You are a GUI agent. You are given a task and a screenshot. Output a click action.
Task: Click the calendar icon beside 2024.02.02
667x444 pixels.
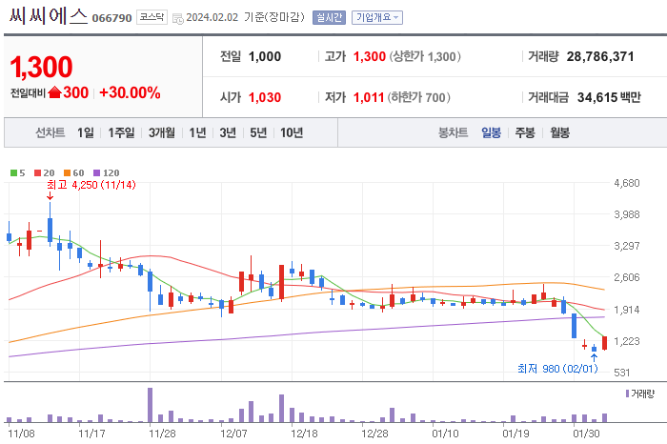(178, 19)
